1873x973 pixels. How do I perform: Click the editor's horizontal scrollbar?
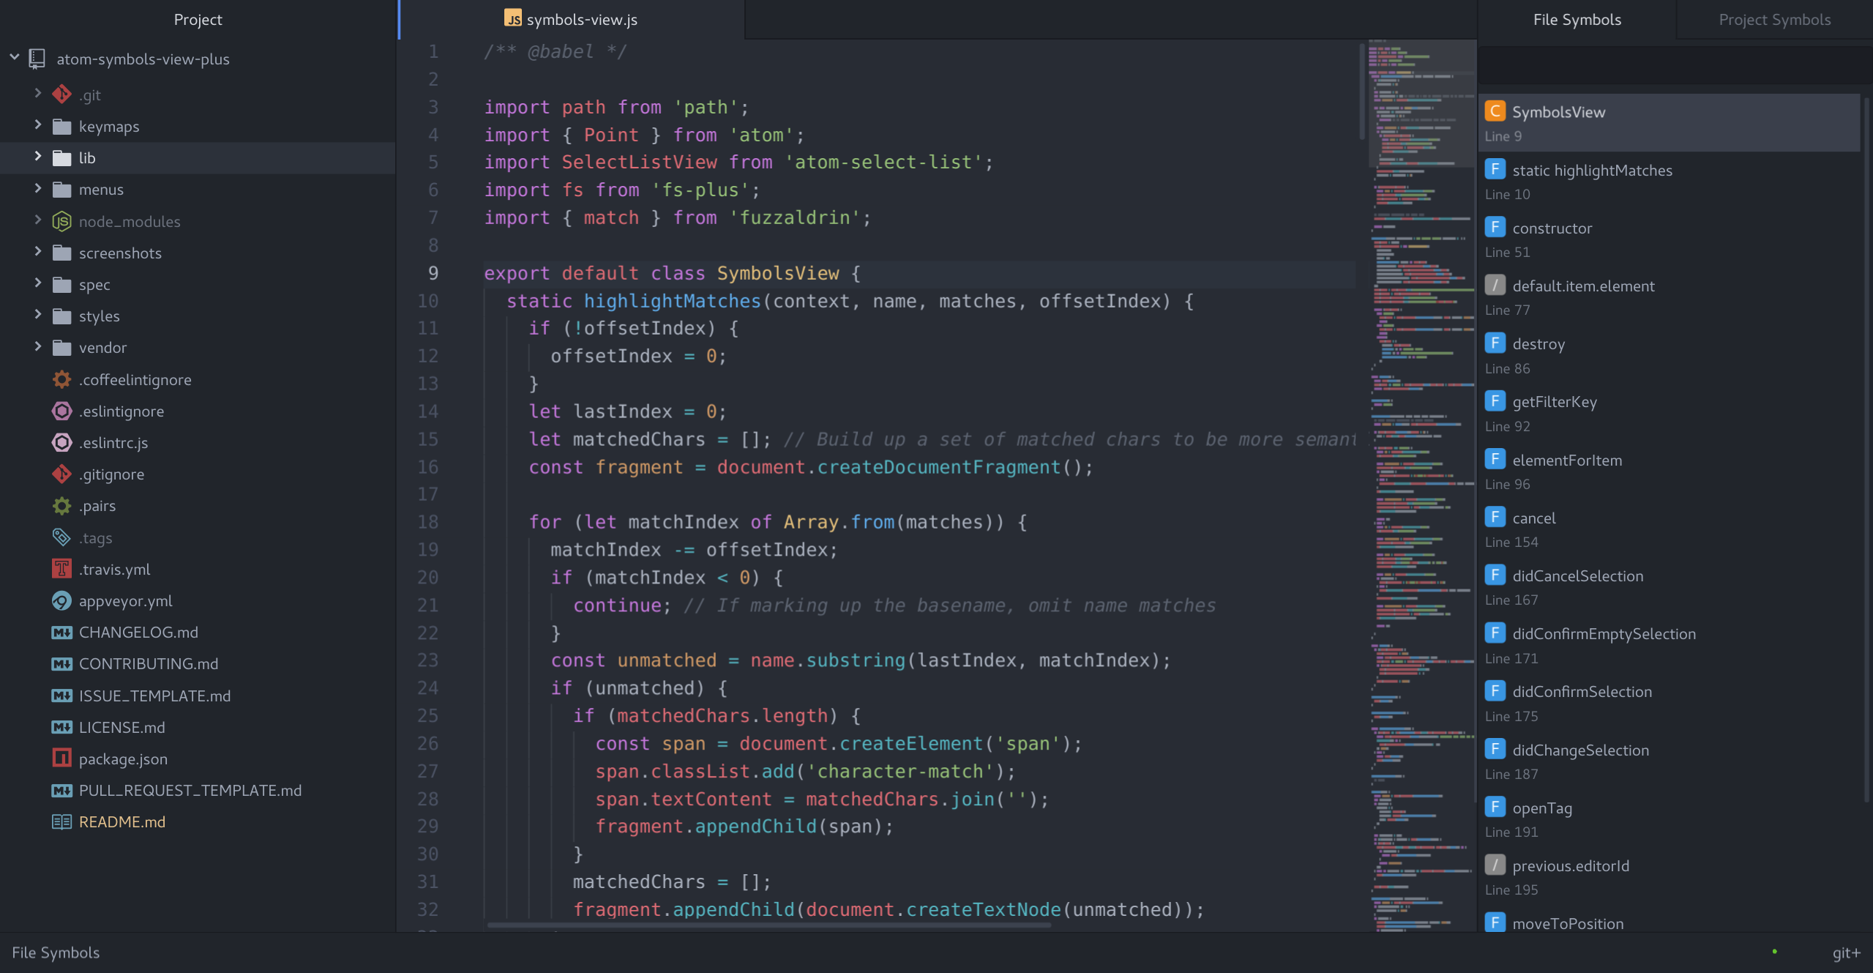coord(769,925)
